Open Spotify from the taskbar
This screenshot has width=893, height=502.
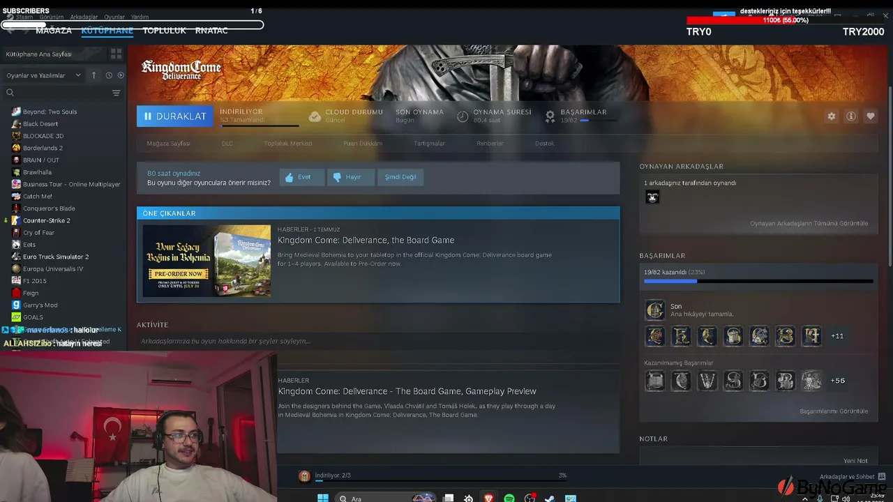[x=509, y=498]
